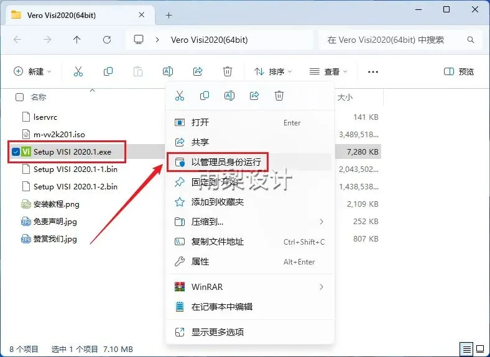The height and width of the screenshot is (357, 490).
Task: Choose 显示更多选项 in the context menu
Action: tap(250, 332)
